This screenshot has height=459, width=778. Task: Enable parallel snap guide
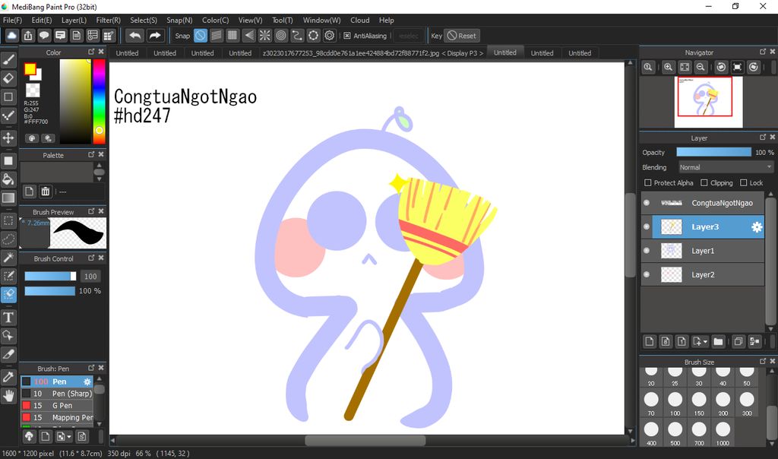pos(217,36)
